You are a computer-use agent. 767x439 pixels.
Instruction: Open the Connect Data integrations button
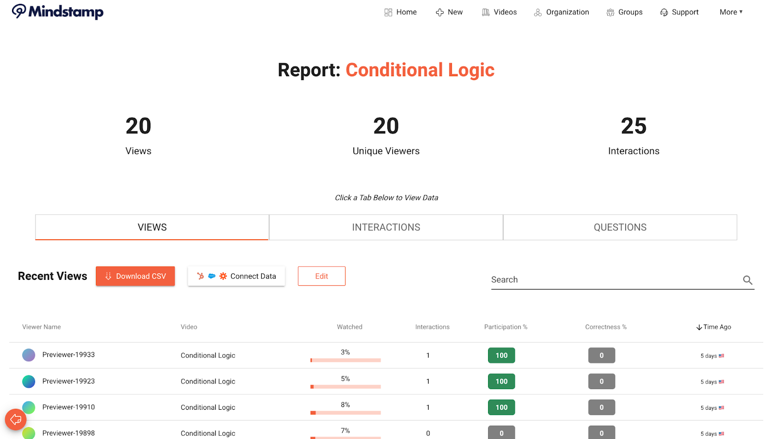click(x=236, y=276)
